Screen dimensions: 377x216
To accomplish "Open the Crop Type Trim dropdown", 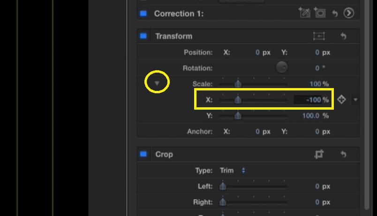I will point(233,171).
